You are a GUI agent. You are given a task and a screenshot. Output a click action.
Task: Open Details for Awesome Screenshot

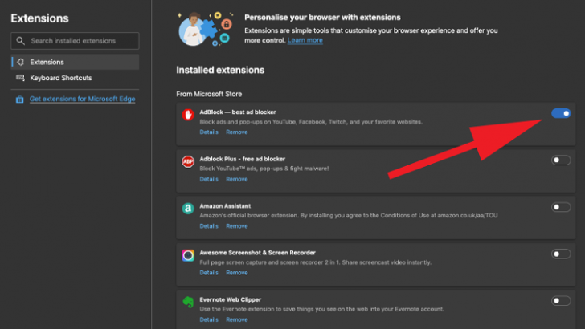click(209, 273)
